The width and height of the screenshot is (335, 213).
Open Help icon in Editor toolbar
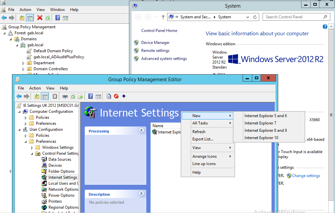point(91,96)
